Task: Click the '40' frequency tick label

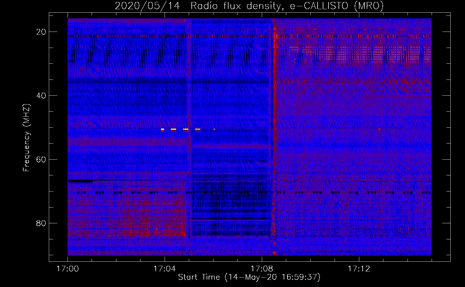Action: pyautogui.click(x=41, y=96)
